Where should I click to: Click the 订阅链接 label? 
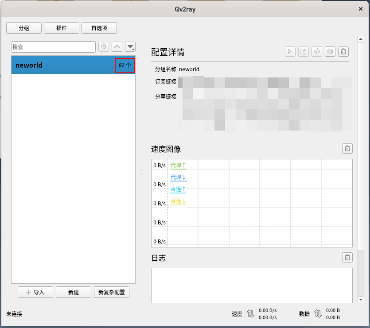pyautogui.click(x=166, y=81)
